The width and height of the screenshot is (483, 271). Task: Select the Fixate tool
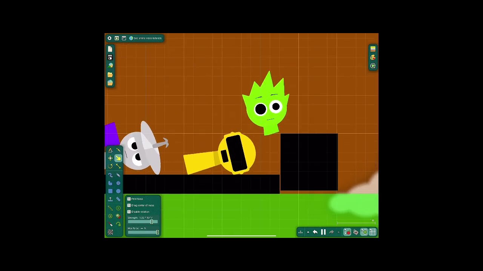[118, 208]
